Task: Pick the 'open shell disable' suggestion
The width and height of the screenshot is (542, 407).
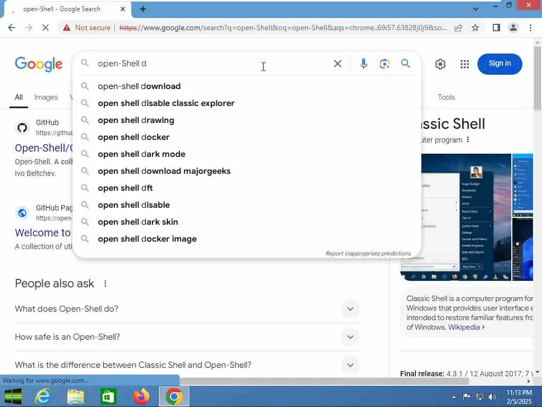Action: [247, 205]
